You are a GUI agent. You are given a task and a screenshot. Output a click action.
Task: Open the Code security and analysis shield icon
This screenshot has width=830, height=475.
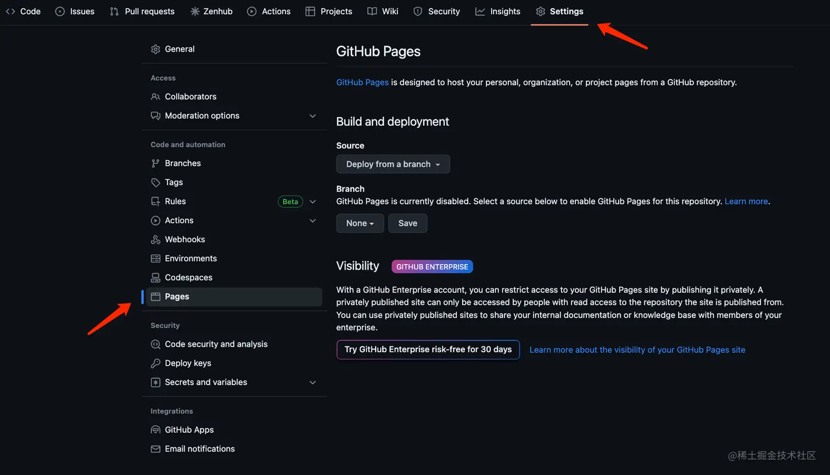pos(155,344)
